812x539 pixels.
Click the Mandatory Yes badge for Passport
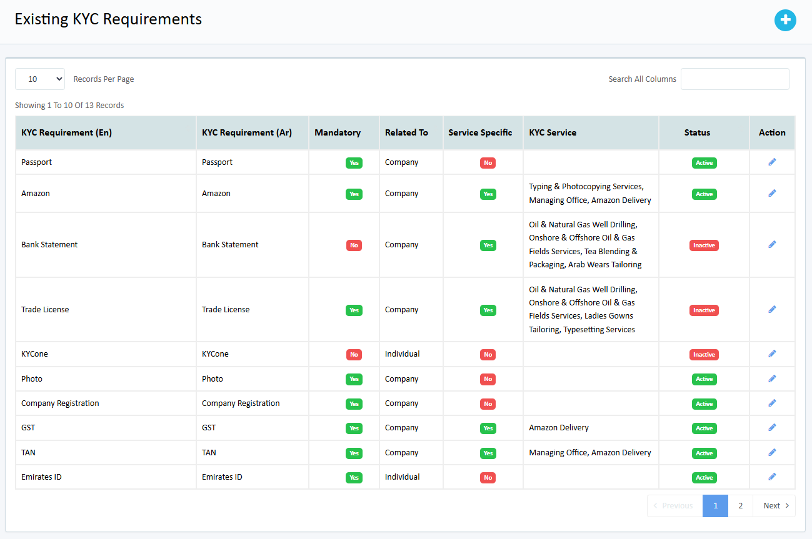coord(354,163)
